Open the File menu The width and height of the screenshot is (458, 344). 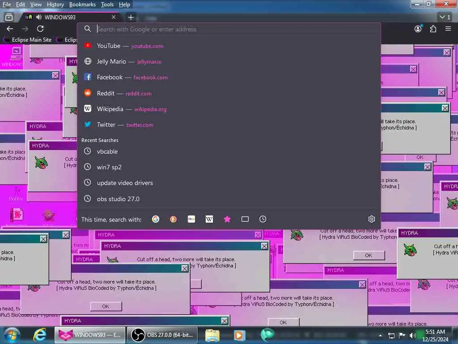pyautogui.click(x=6, y=4)
